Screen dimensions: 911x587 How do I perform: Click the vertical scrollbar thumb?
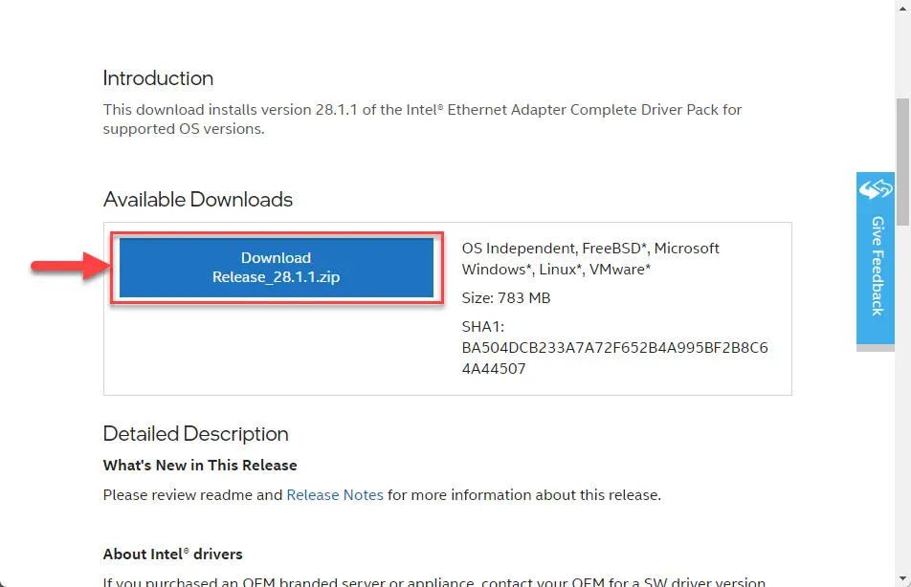(902, 162)
